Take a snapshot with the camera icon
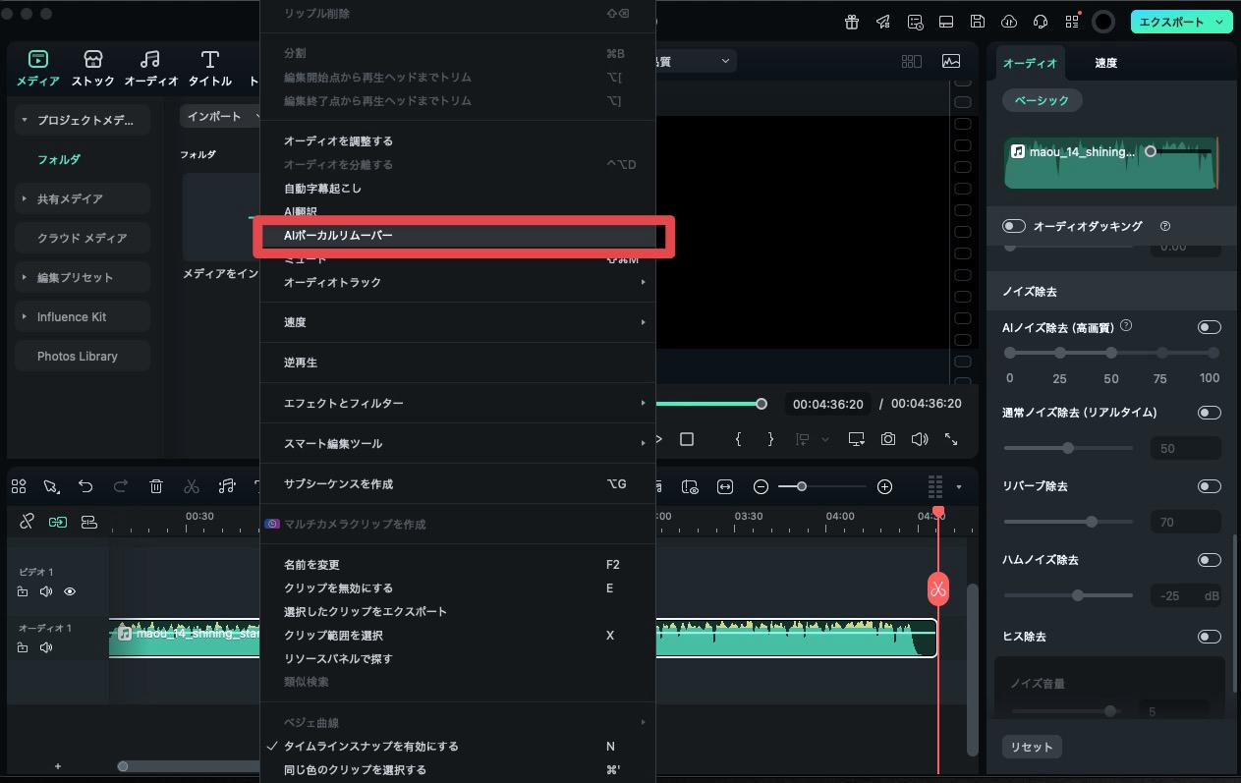The width and height of the screenshot is (1241, 783). pyautogui.click(x=887, y=439)
